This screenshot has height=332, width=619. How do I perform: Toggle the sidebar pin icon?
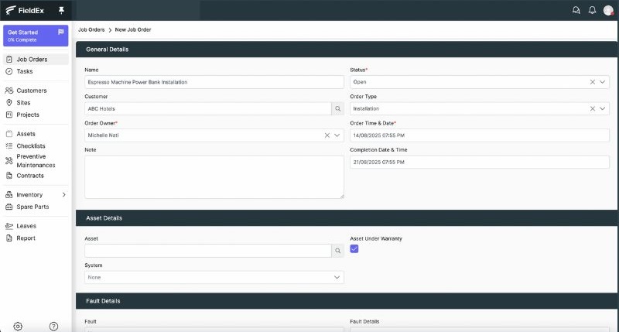(61, 10)
